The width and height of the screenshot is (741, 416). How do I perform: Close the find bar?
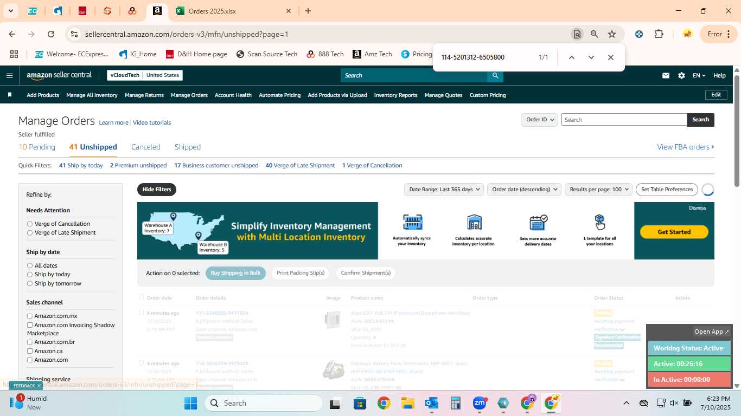click(x=610, y=57)
